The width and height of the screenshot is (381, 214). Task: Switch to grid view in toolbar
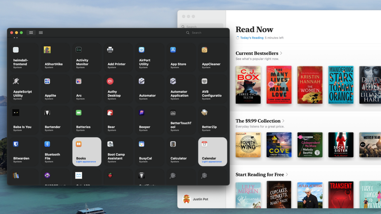point(31,33)
